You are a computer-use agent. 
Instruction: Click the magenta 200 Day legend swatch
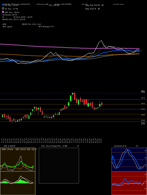coord(3,12)
